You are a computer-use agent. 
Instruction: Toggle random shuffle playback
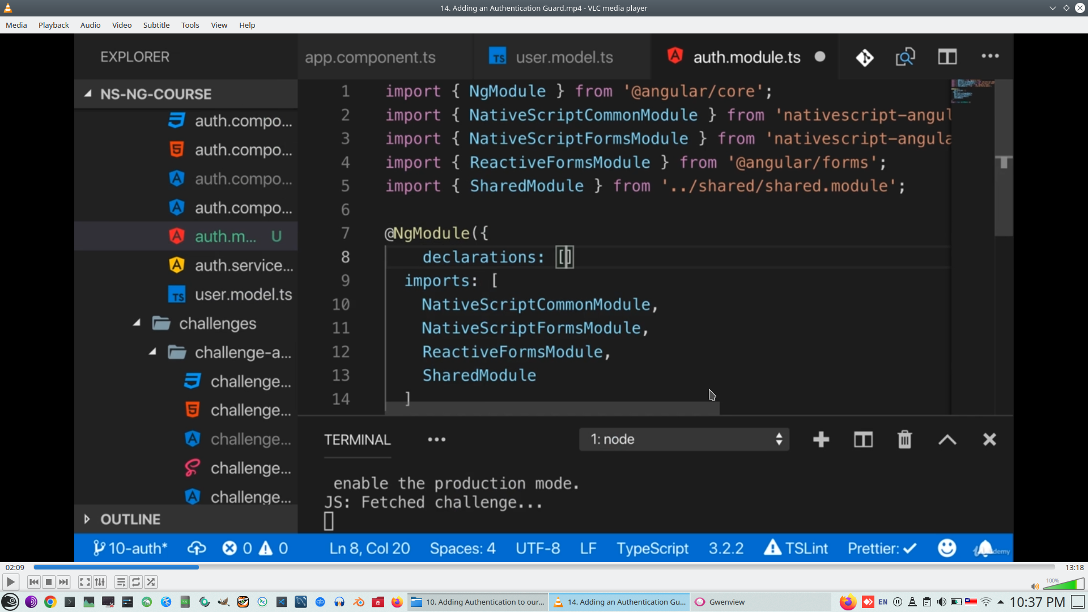point(151,582)
